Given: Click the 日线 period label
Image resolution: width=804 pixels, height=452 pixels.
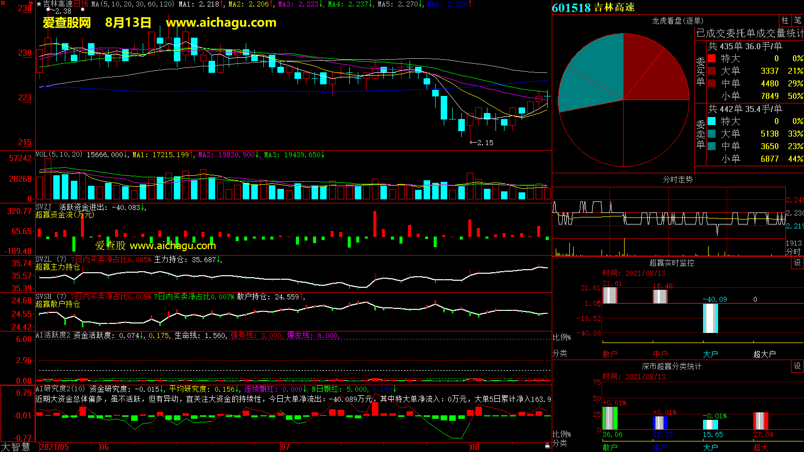Looking at the screenshot, I should coord(81,4).
